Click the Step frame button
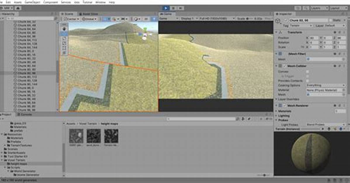The height and width of the screenshot is (183, 350). [181, 8]
